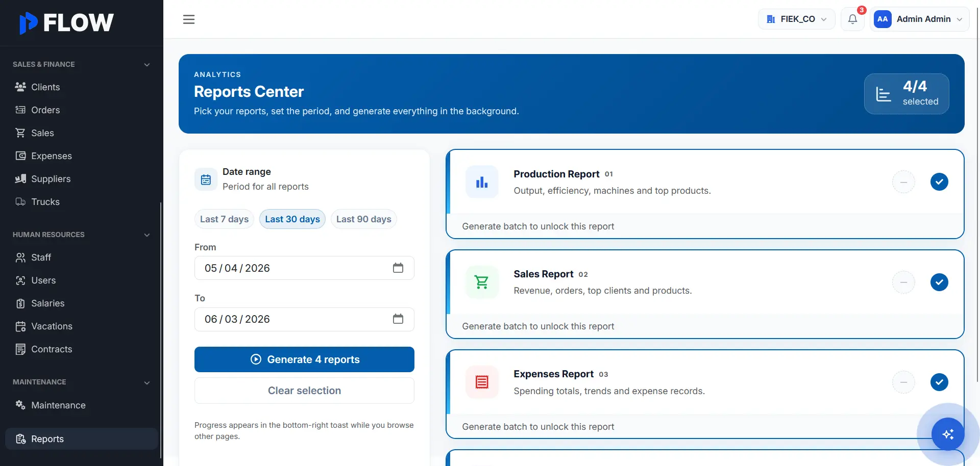This screenshot has height=466, width=980.
Task: Click the Sales cart icon in sidebar
Action: tap(20, 133)
